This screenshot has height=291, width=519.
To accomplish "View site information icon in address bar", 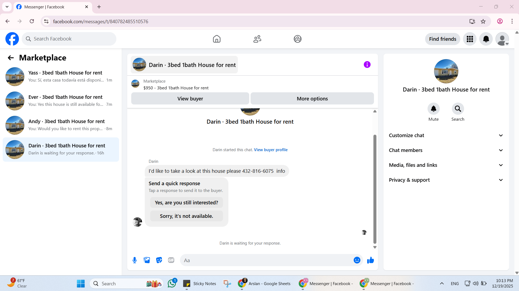I will (46, 21).
